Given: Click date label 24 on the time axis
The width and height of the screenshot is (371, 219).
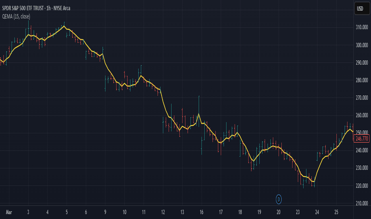Looking at the screenshot, I should [x=317, y=212].
